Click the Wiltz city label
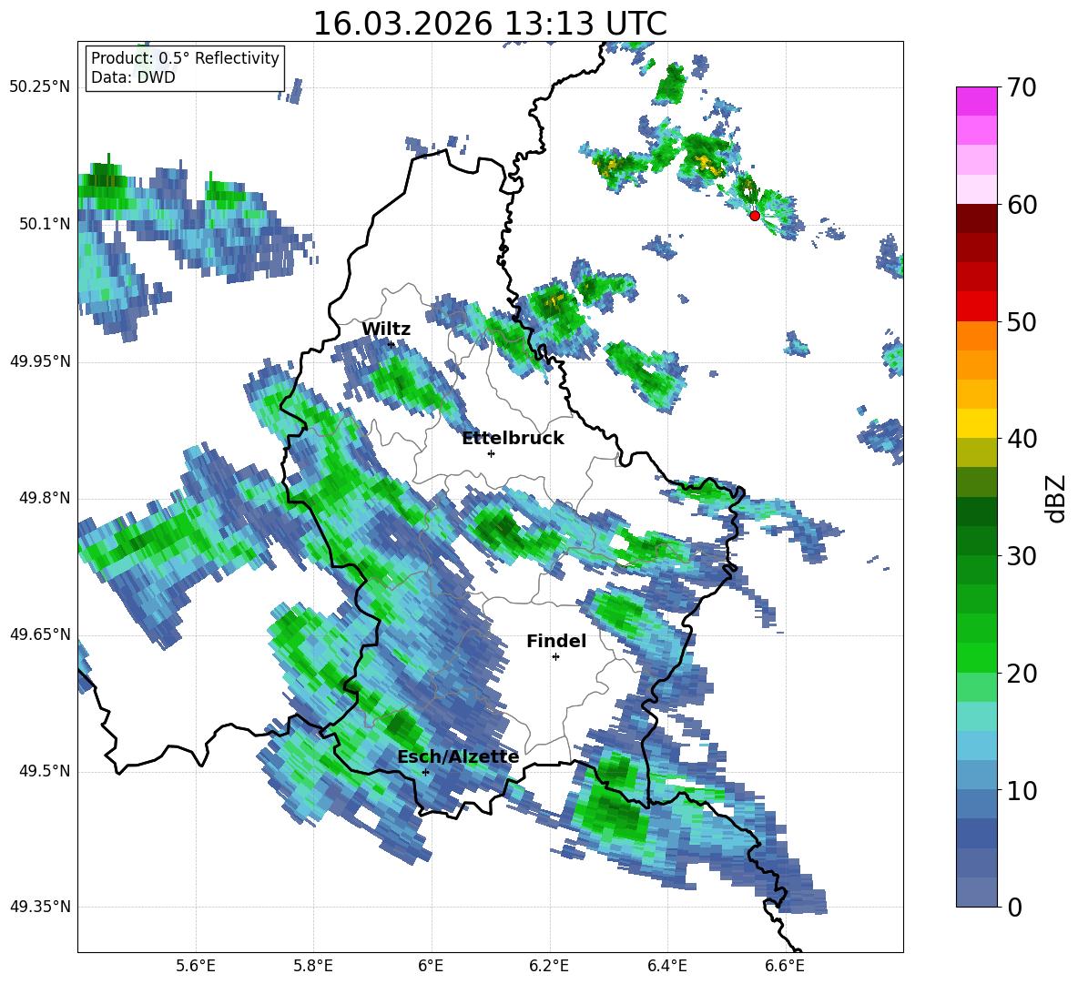 pos(386,330)
